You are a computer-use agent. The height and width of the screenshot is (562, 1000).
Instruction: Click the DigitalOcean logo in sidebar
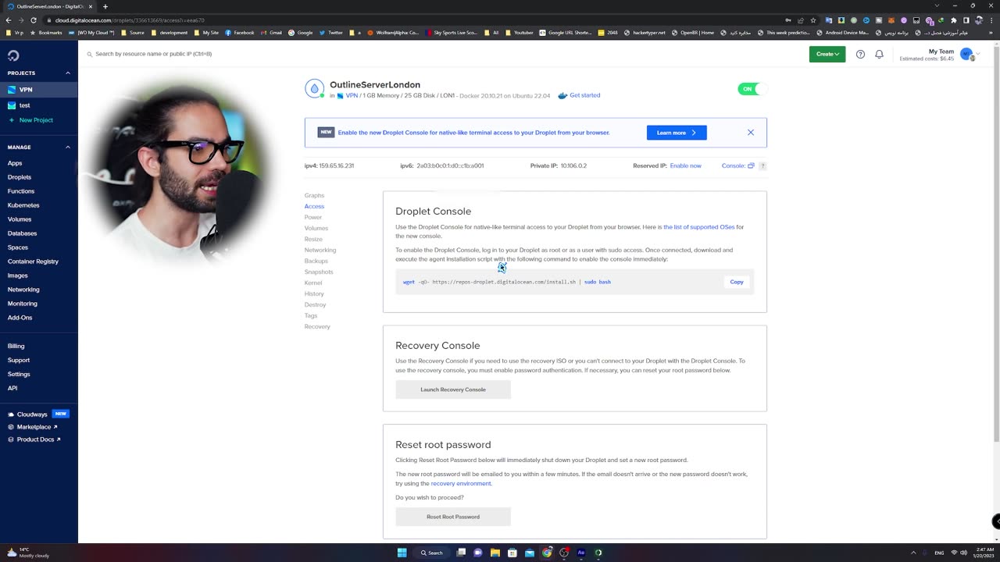pyautogui.click(x=13, y=55)
